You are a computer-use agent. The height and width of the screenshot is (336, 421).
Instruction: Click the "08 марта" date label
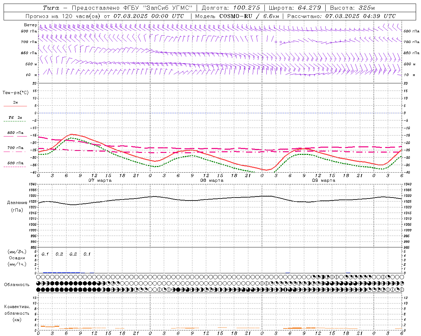212,180
